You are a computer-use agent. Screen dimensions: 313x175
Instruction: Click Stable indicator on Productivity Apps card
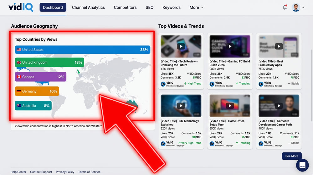(x=294, y=84)
